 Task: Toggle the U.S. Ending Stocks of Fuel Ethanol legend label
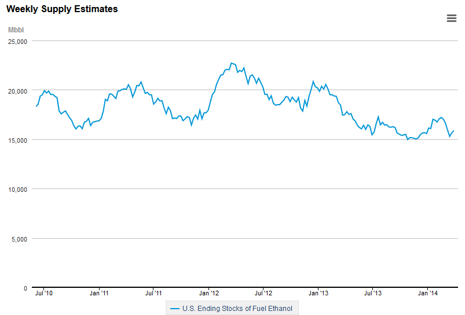(x=237, y=309)
